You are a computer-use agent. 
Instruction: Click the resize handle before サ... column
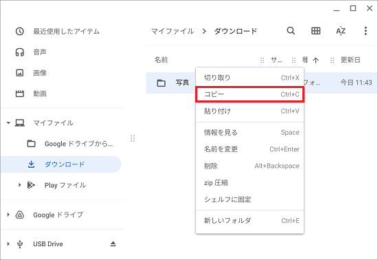pos(263,60)
